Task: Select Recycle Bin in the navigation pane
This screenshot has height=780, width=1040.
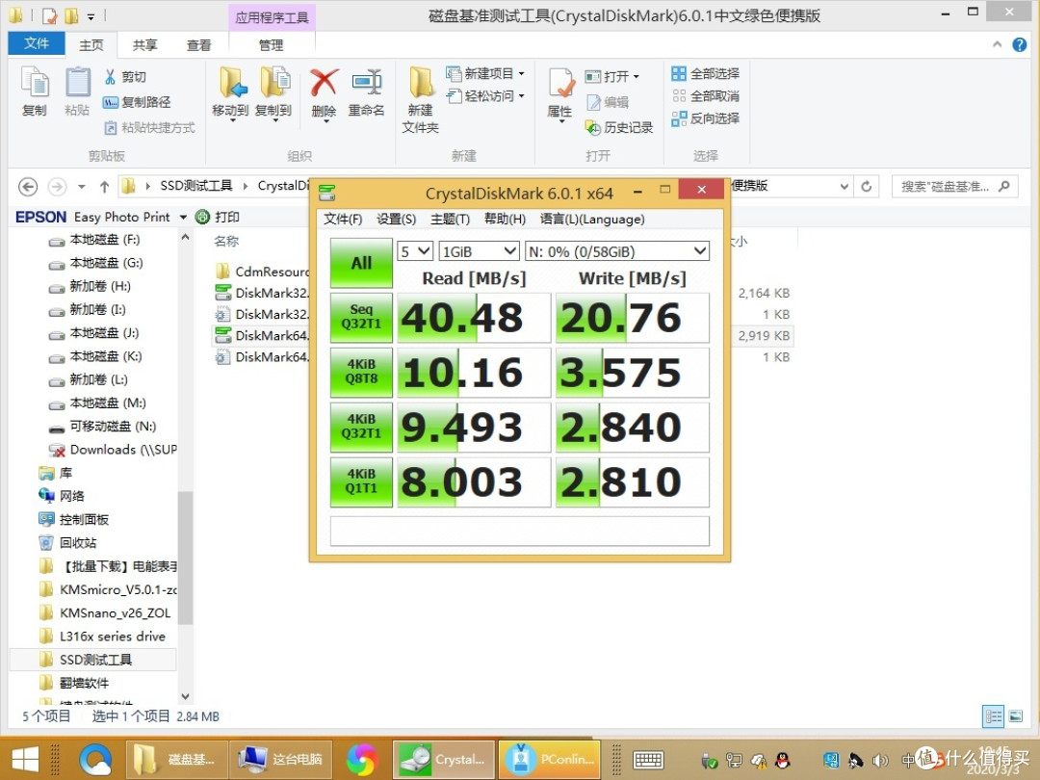Action: (x=68, y=542)
